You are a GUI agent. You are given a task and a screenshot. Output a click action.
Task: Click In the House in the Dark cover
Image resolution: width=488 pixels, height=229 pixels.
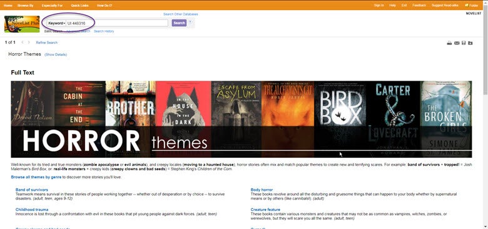[x=183, y=119]
